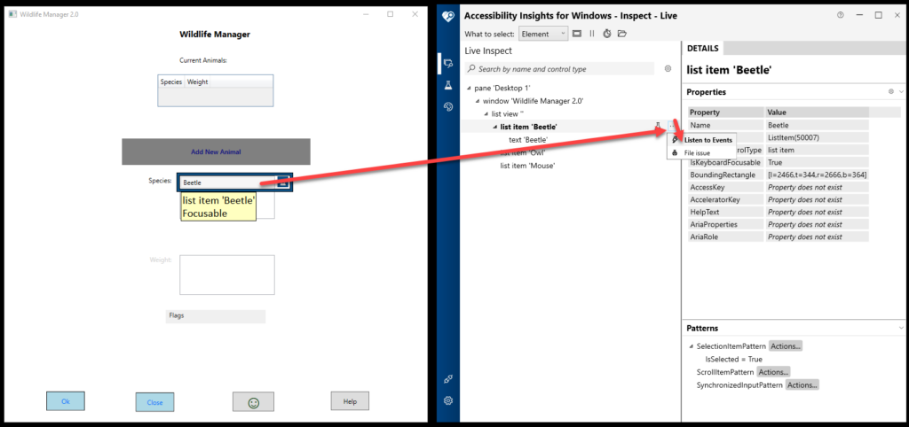Select tree item list item 'Mouse'
The height and width of the screenshot is (427, 909).
[x=527, y=166]
